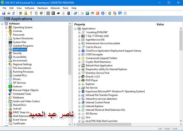Click the envelope toolbar icon
Image resolution: width=183 pixels, height=131 pixels.
coord(125,13)
